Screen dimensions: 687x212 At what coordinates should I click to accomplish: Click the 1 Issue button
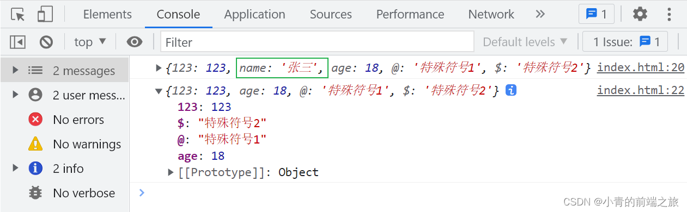625,42
